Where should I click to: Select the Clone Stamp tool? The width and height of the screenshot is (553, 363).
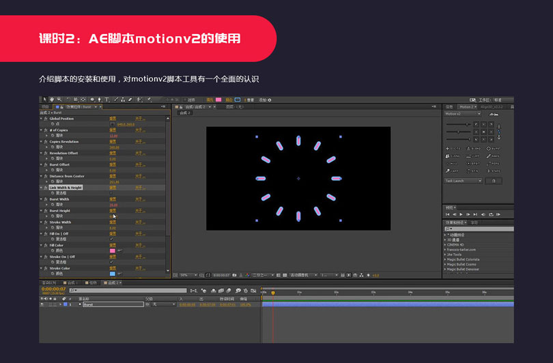(x=123, y=100)
